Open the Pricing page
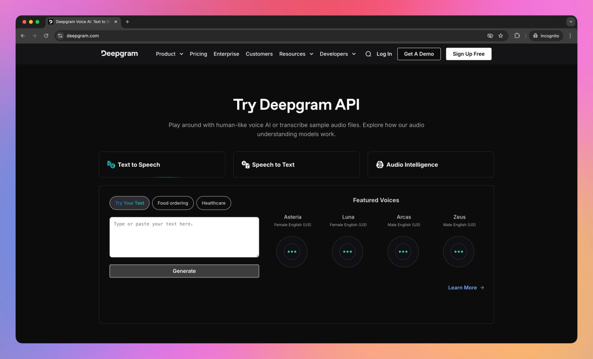Image resolution: width=593 pixels, height=359 pixels. pos(198,54)
